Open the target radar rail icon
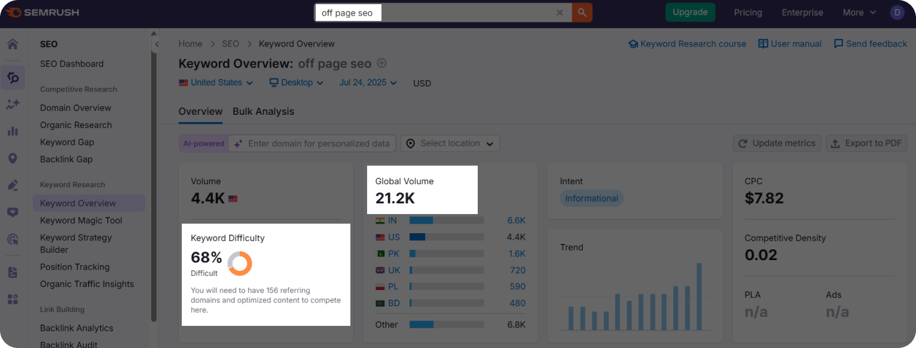This screenshot has height=348, width=916. pos(13,239)
